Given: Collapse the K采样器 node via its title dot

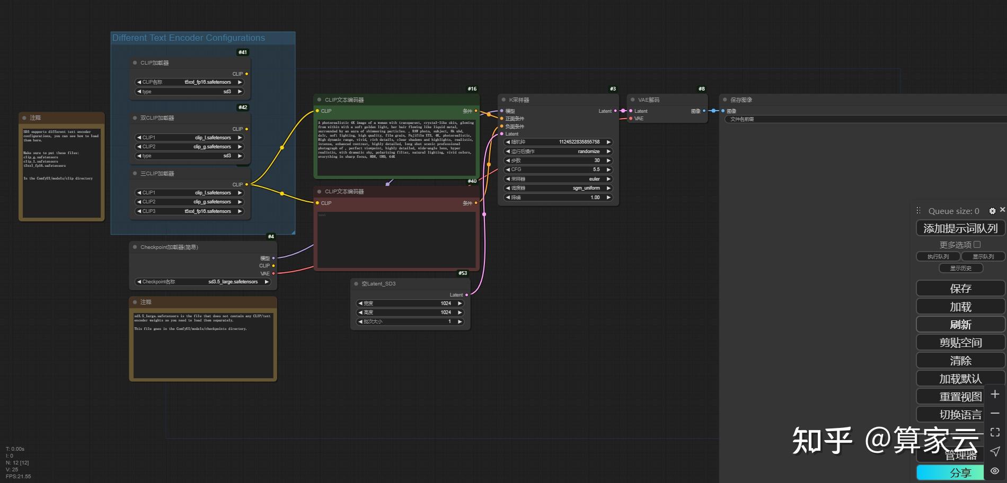Looking at the screenshot, I should pyautogui.click(x=503, y=100).
